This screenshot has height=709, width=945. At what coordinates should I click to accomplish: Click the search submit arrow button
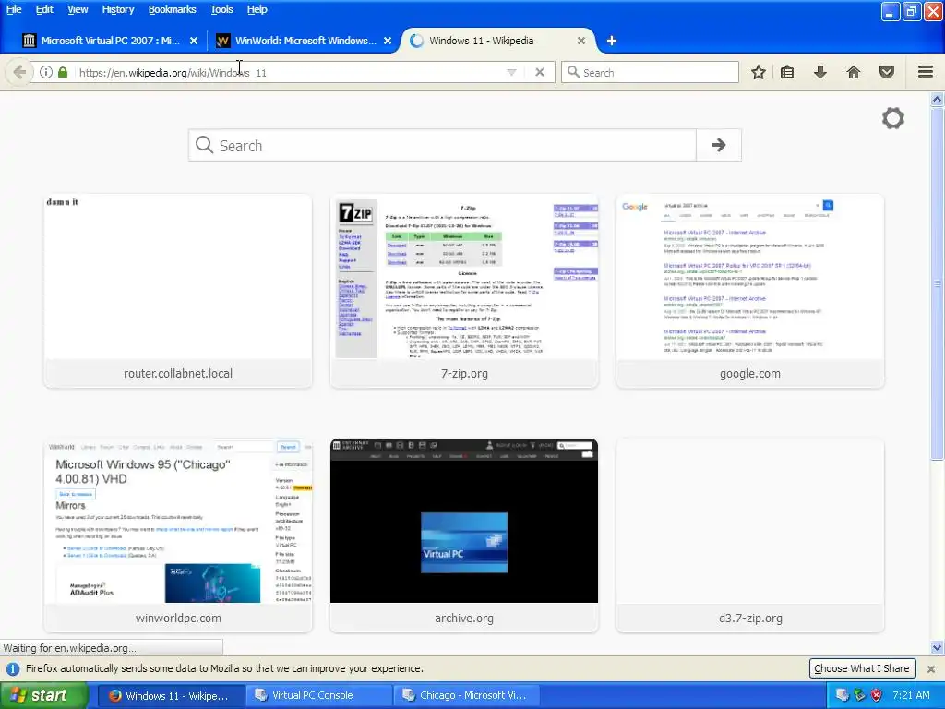718,145
